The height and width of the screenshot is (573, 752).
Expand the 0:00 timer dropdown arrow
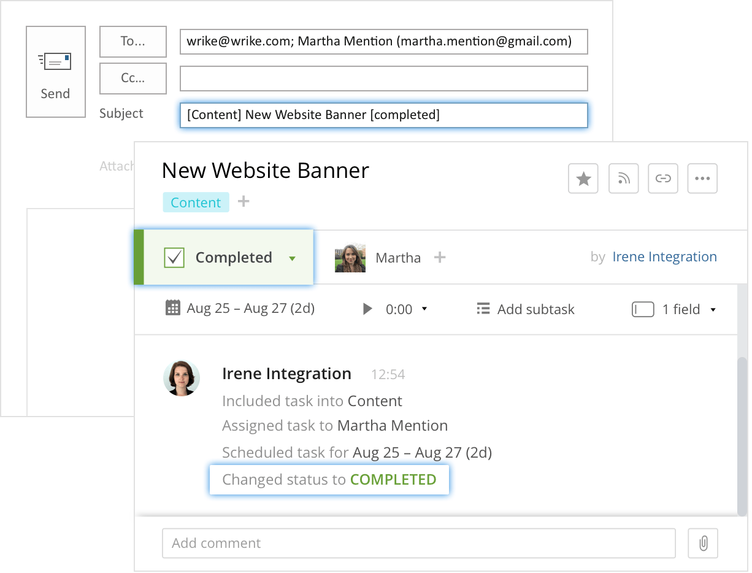pyautogui.click(x=424, y=309)
